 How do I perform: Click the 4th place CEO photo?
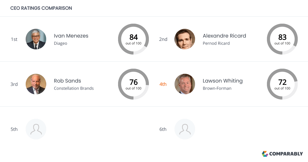(185, 84)
